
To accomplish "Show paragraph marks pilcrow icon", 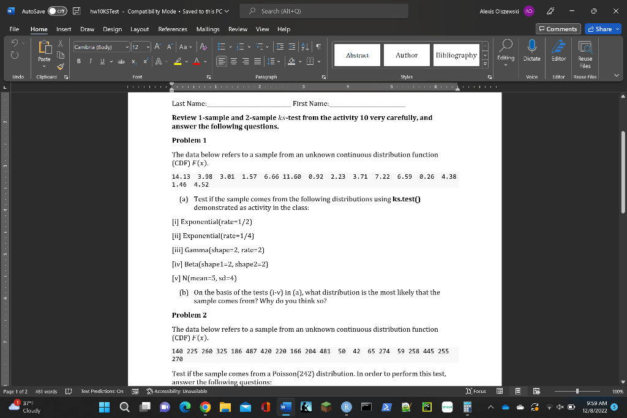I will (318, 47).
